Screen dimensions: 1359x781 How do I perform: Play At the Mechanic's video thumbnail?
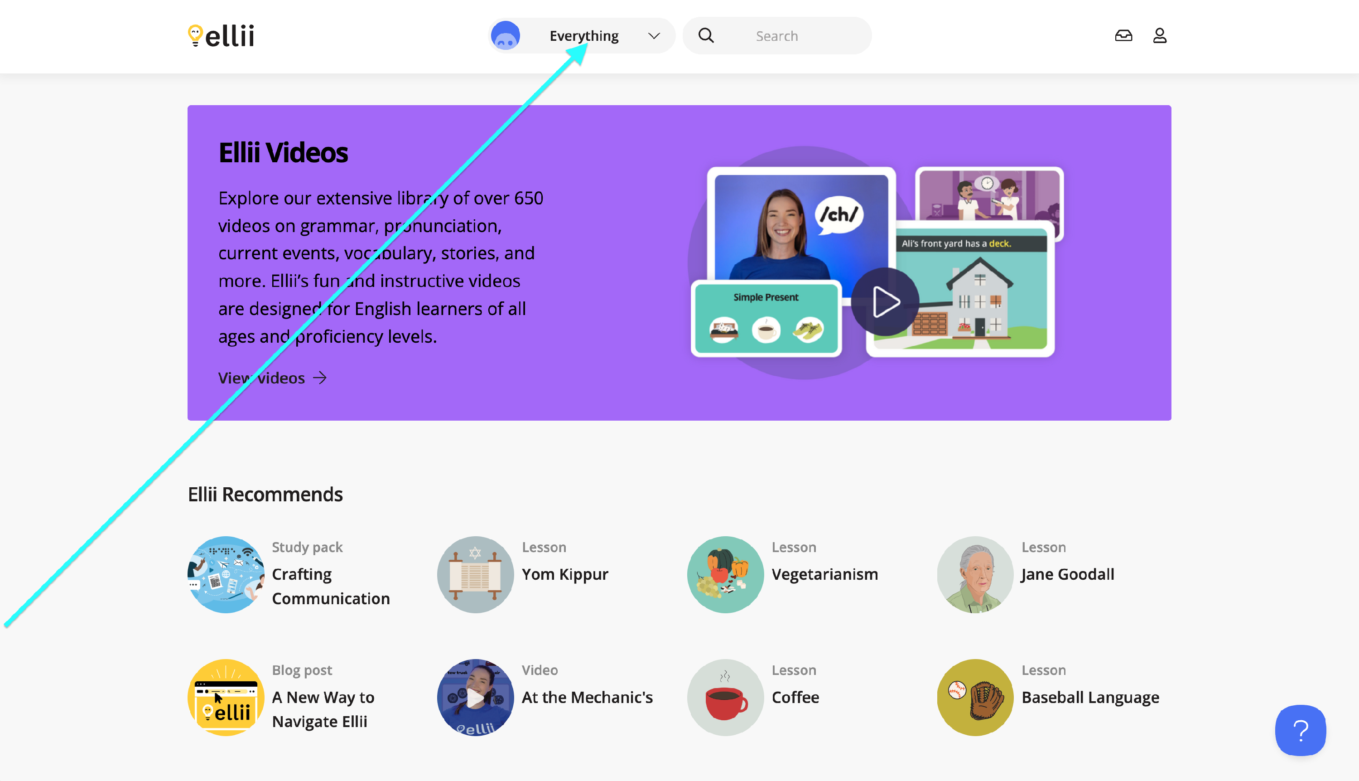475,697
